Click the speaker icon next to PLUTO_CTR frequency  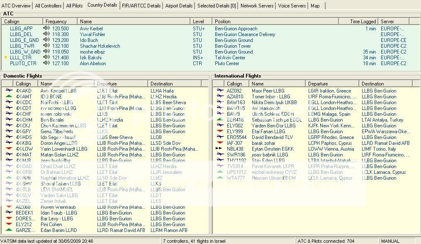[46, 63]
